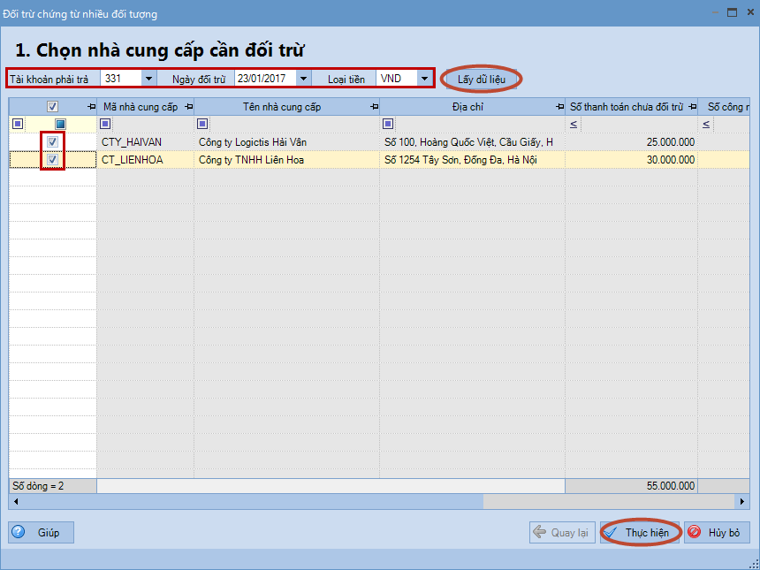760x570 pixels.
Task: Toggle the select-all checkbox in the grid header
Action: (x=53, y=107)
